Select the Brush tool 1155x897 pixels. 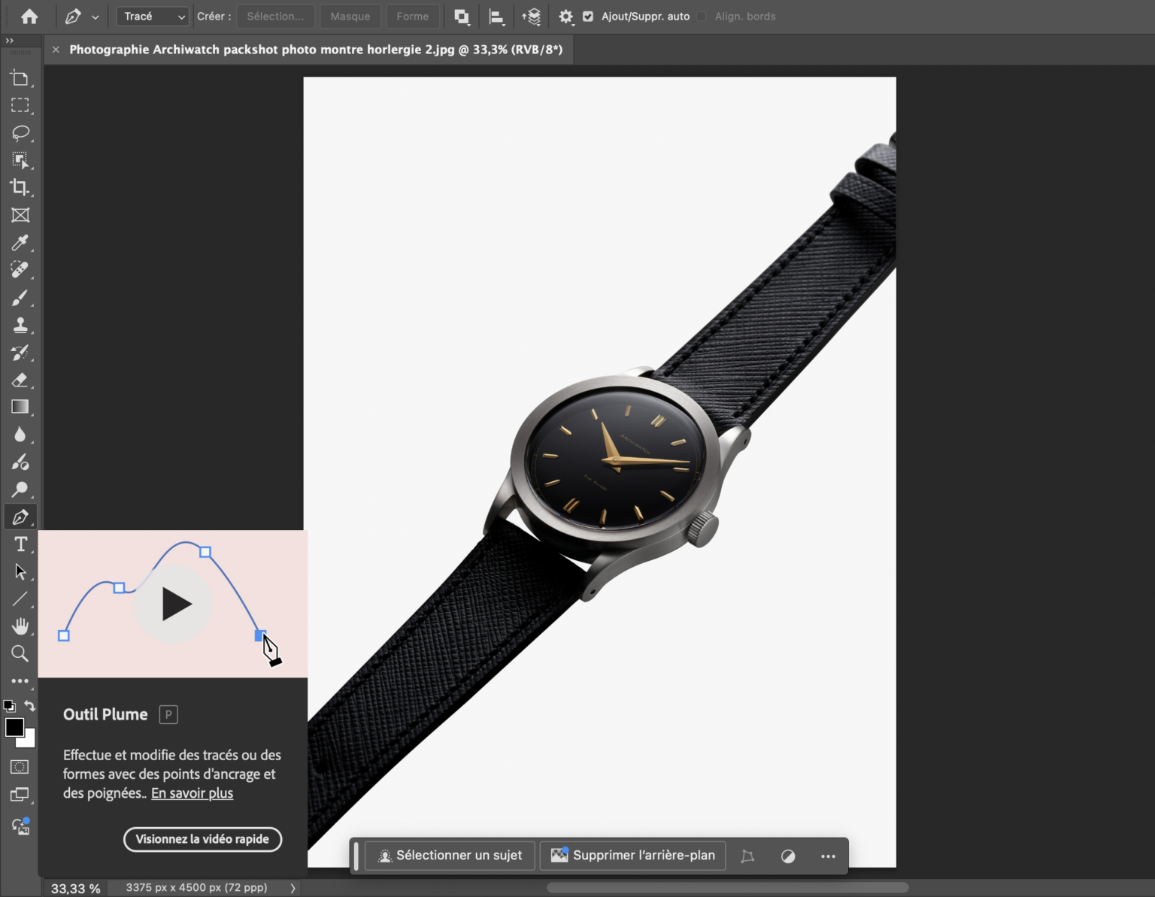pos(20,298)
